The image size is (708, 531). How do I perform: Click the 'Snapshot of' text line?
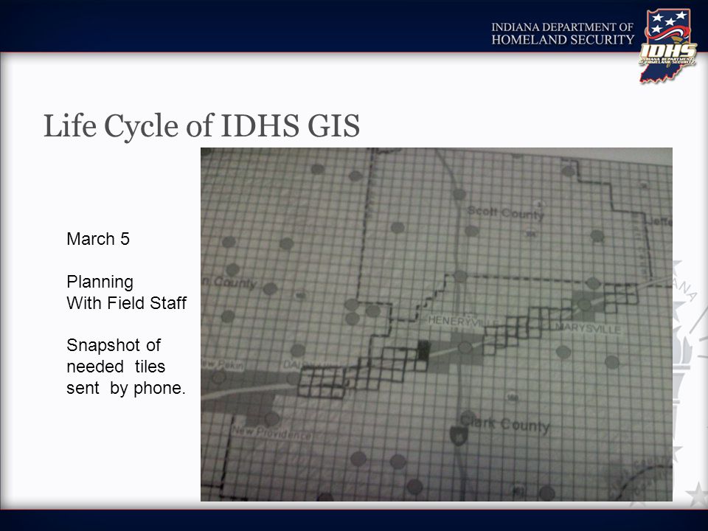coord(114,345)
